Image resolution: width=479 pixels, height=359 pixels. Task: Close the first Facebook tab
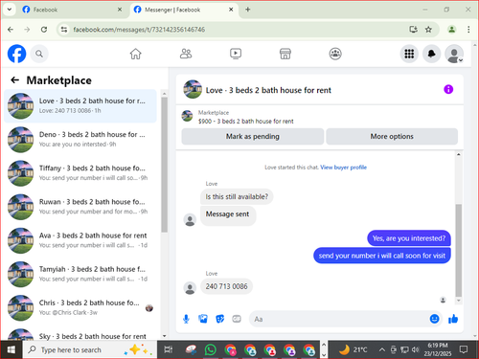coord(120,10)
